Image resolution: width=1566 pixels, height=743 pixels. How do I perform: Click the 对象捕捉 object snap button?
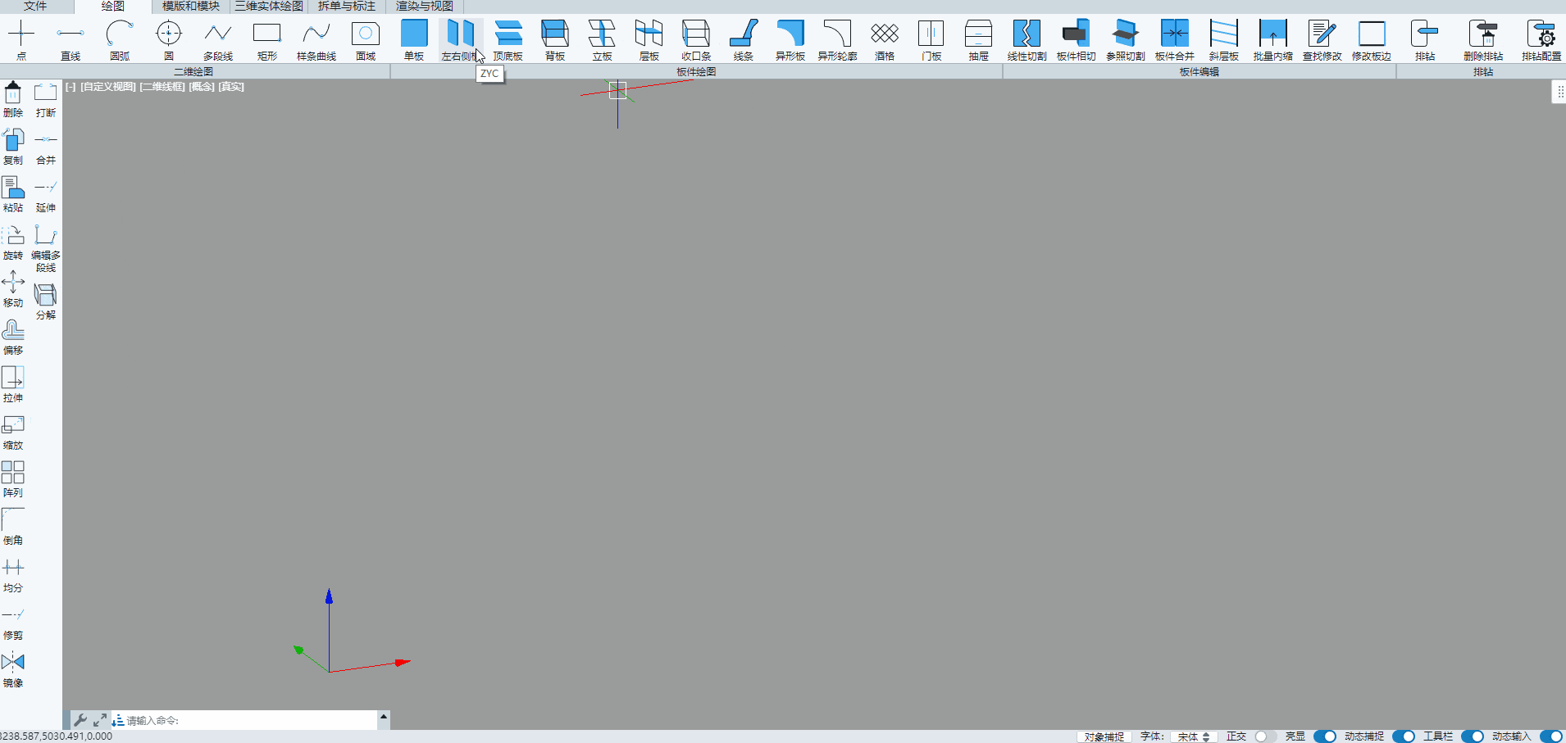1104,736
